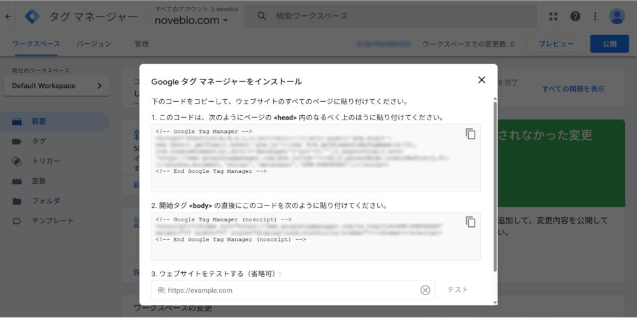Click the website test URL input field
637x318 pixels.
pyautogui.click(x=287, y=290)
